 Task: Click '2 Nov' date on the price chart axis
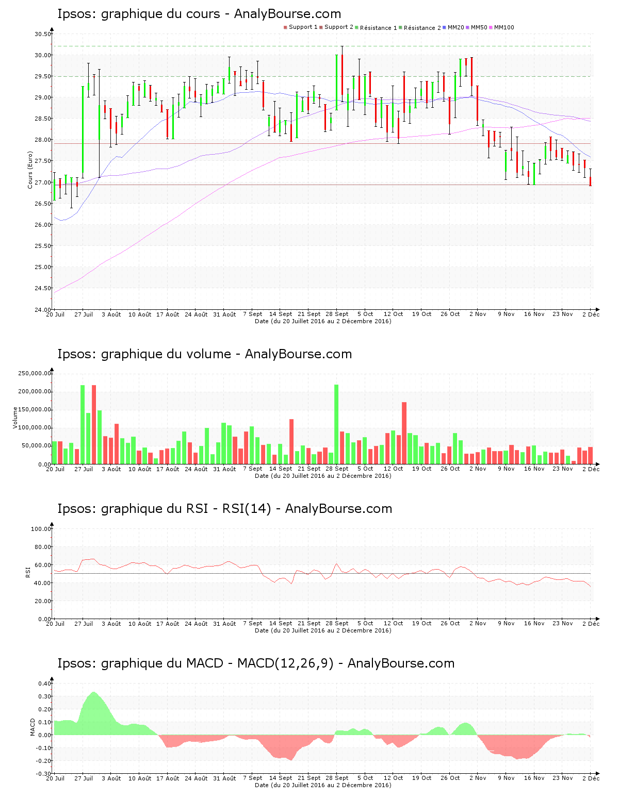click(478, 314)
